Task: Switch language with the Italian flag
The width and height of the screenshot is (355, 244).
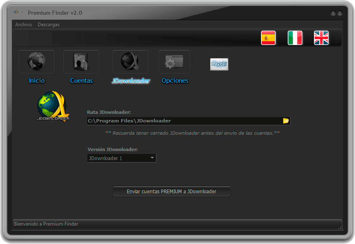Action: click(295, 38)
